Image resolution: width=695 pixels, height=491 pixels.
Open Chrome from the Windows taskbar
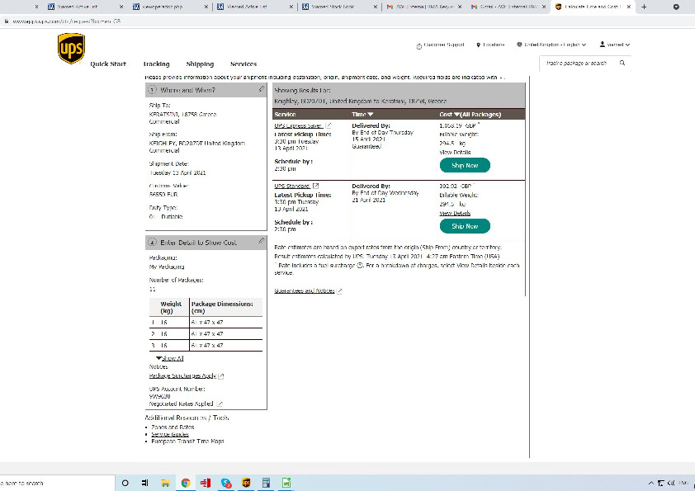click(x=185, y=483)
